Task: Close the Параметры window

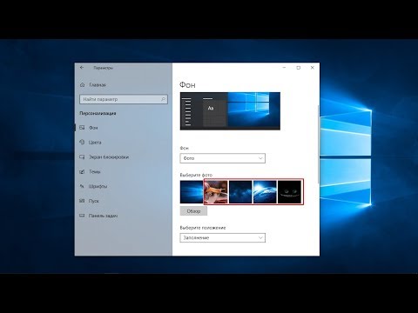Action: [313, 68]
